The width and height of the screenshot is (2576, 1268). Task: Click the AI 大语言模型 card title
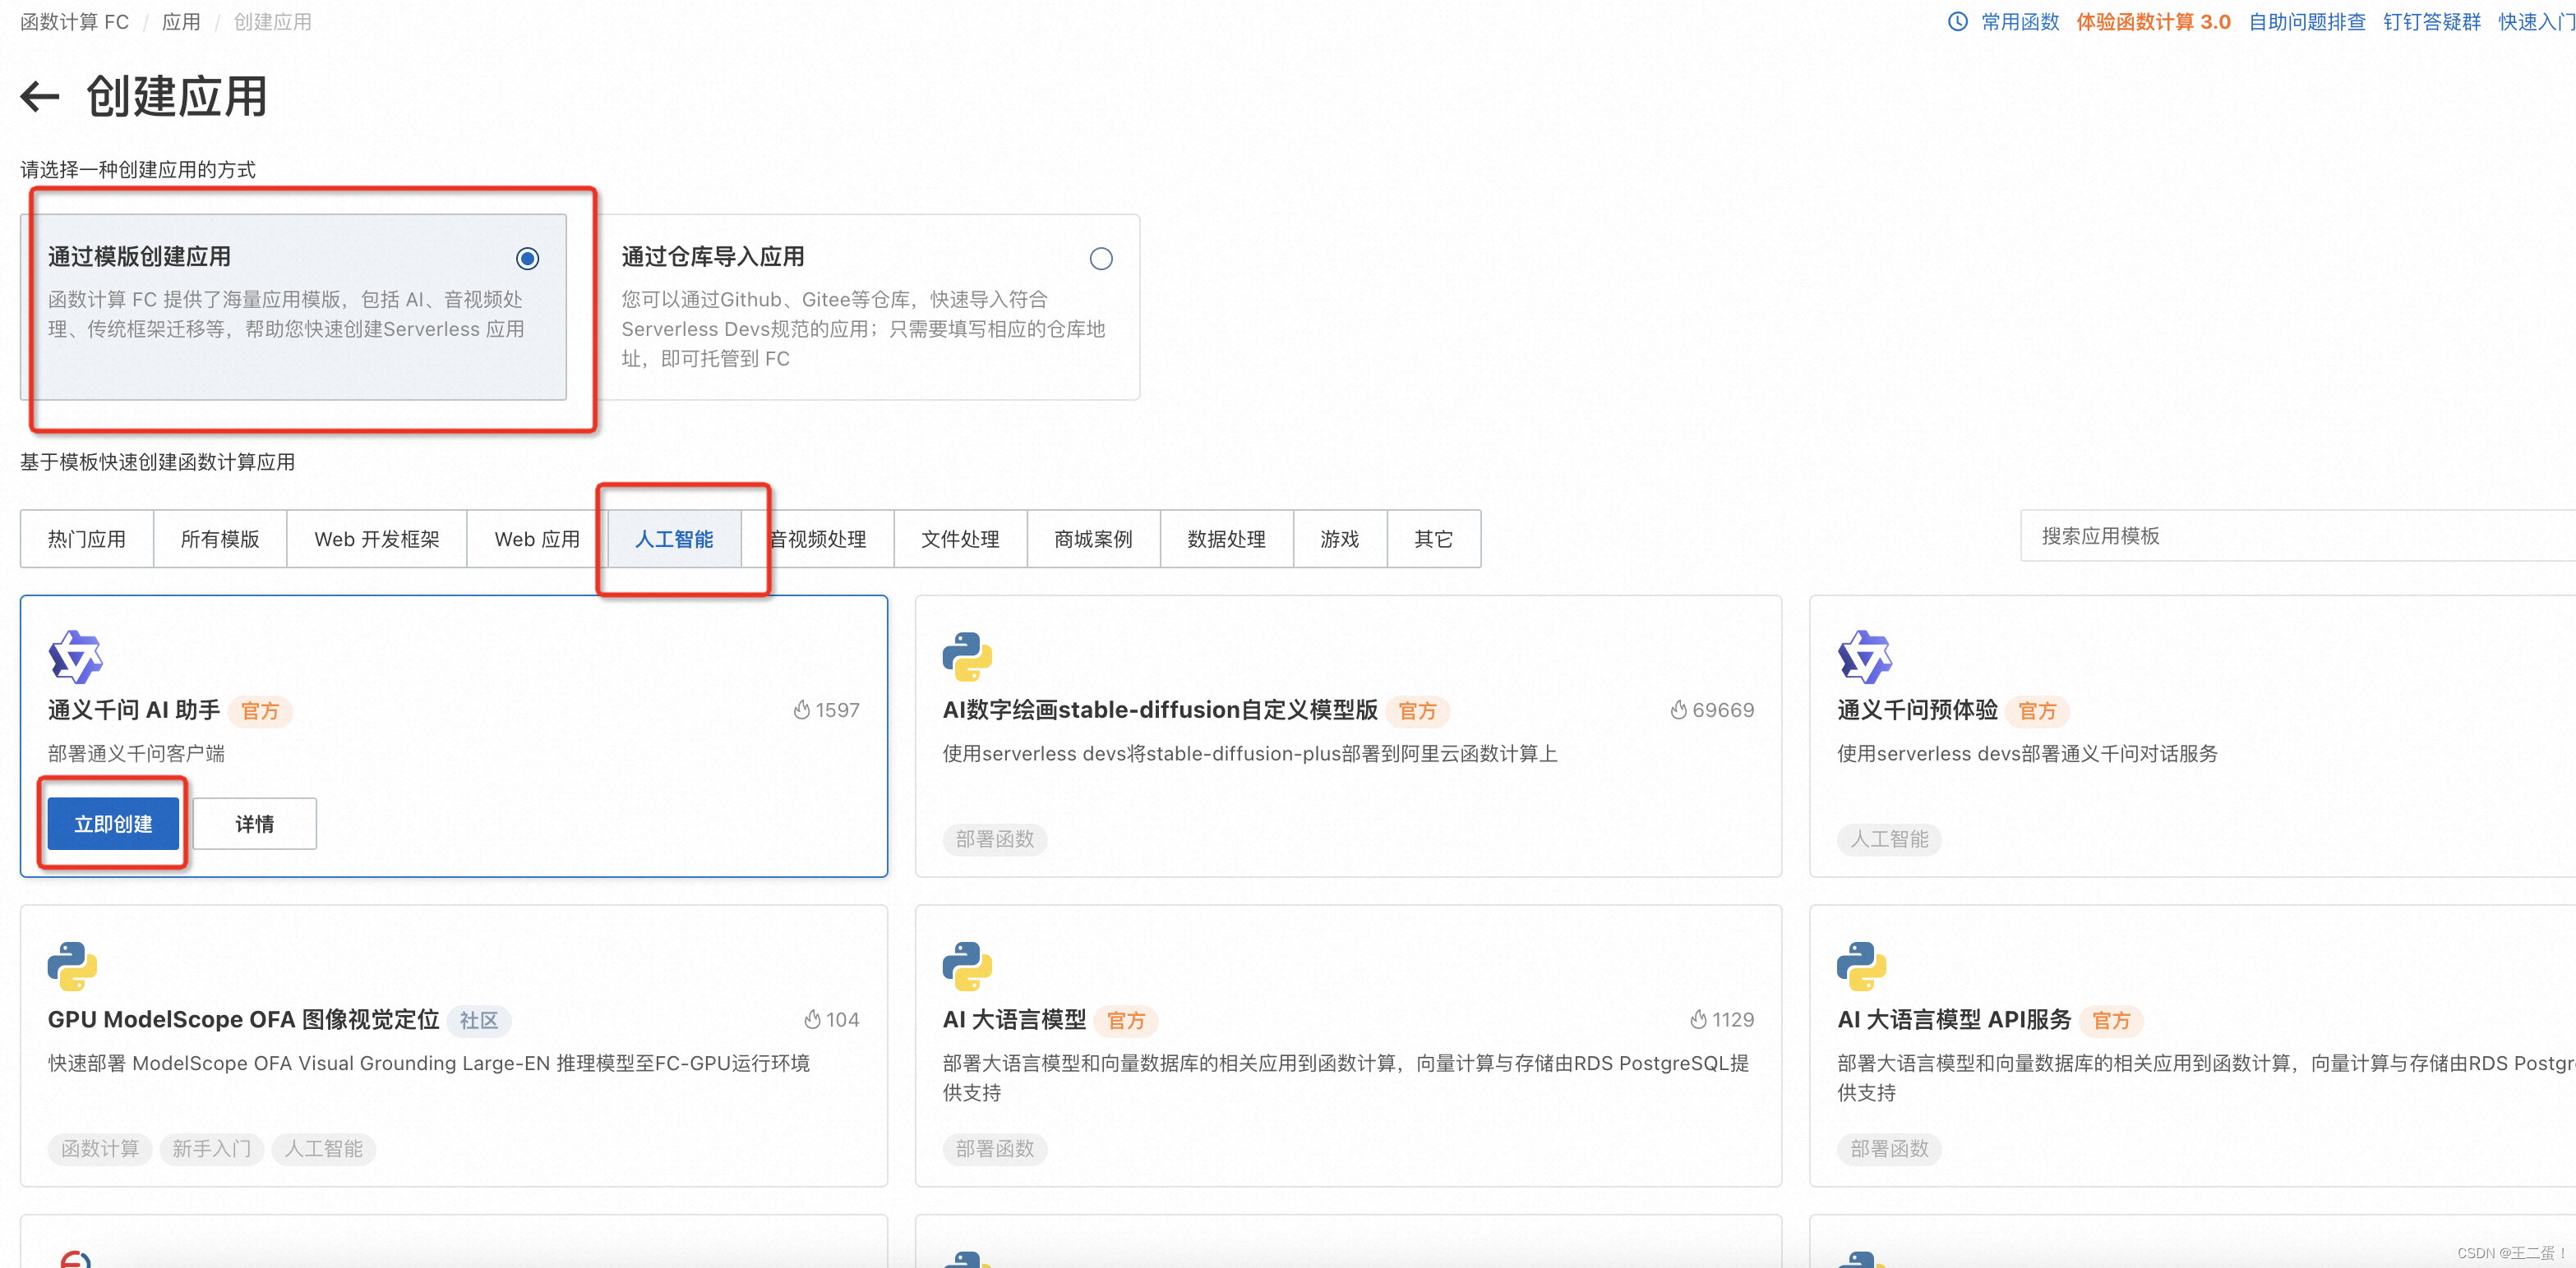point(1014,1019)
